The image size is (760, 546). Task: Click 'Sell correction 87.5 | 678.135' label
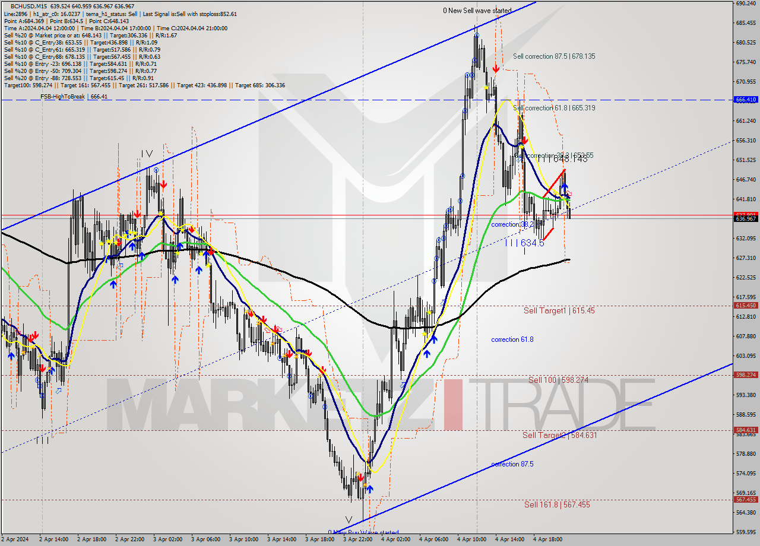click(554, 56)
